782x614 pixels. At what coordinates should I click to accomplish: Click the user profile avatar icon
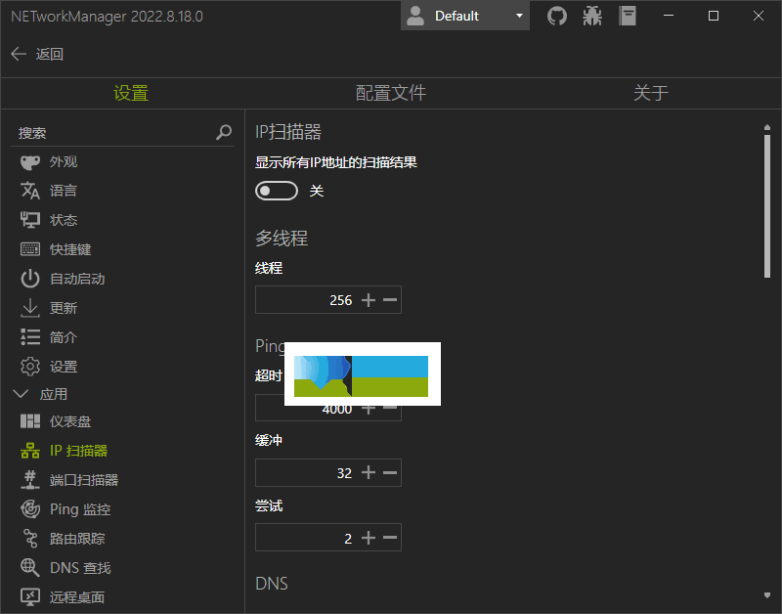tap(414, 16)
